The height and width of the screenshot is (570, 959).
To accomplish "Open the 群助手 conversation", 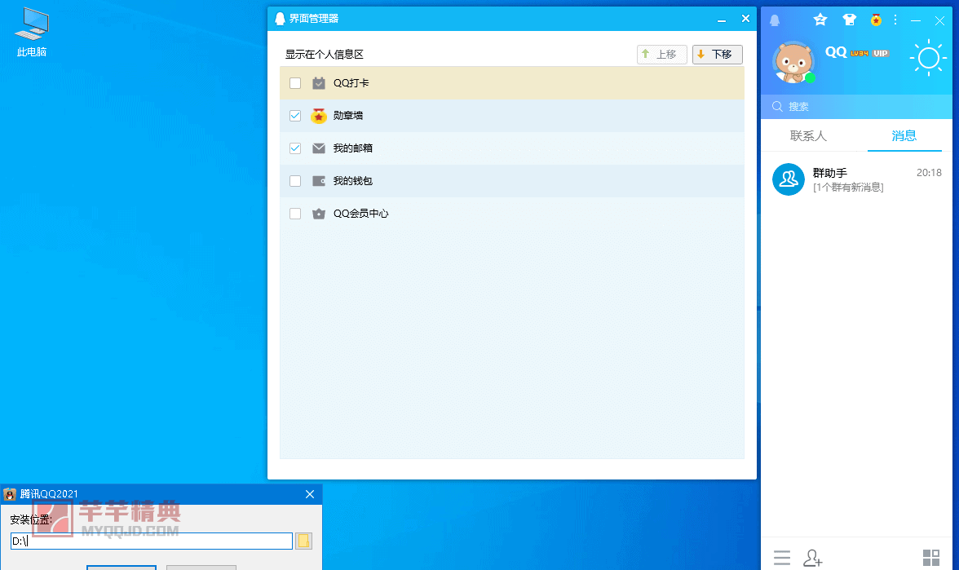I will tap(856, 179).
